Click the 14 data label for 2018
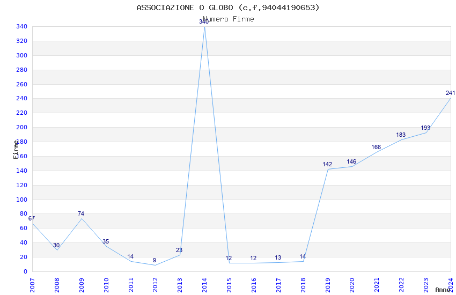The image size is (456, 295). click(x=303, y=256)
